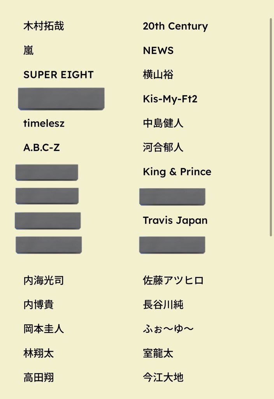The image size is (274, 399).
Task: Go to the 20th Century page
Action: tap(176, 26)
